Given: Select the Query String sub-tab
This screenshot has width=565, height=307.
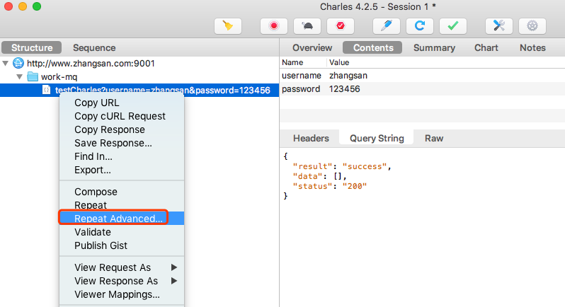Looking at the screenshot, I should (377, 138).
